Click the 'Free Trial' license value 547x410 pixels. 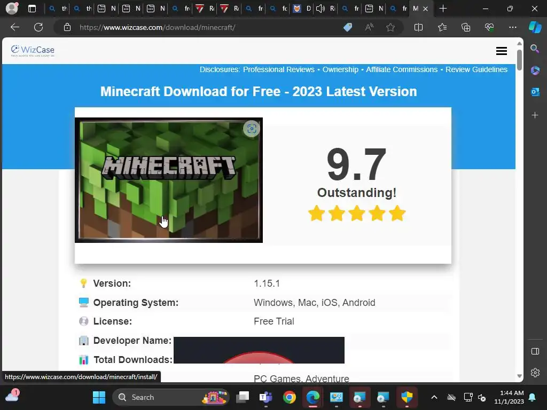tap(274, 321)
